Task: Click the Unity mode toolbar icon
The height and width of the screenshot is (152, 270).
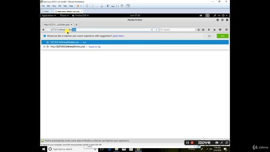Action: tap(122, 6)
